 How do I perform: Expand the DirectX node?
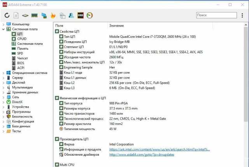coord(4,102)
